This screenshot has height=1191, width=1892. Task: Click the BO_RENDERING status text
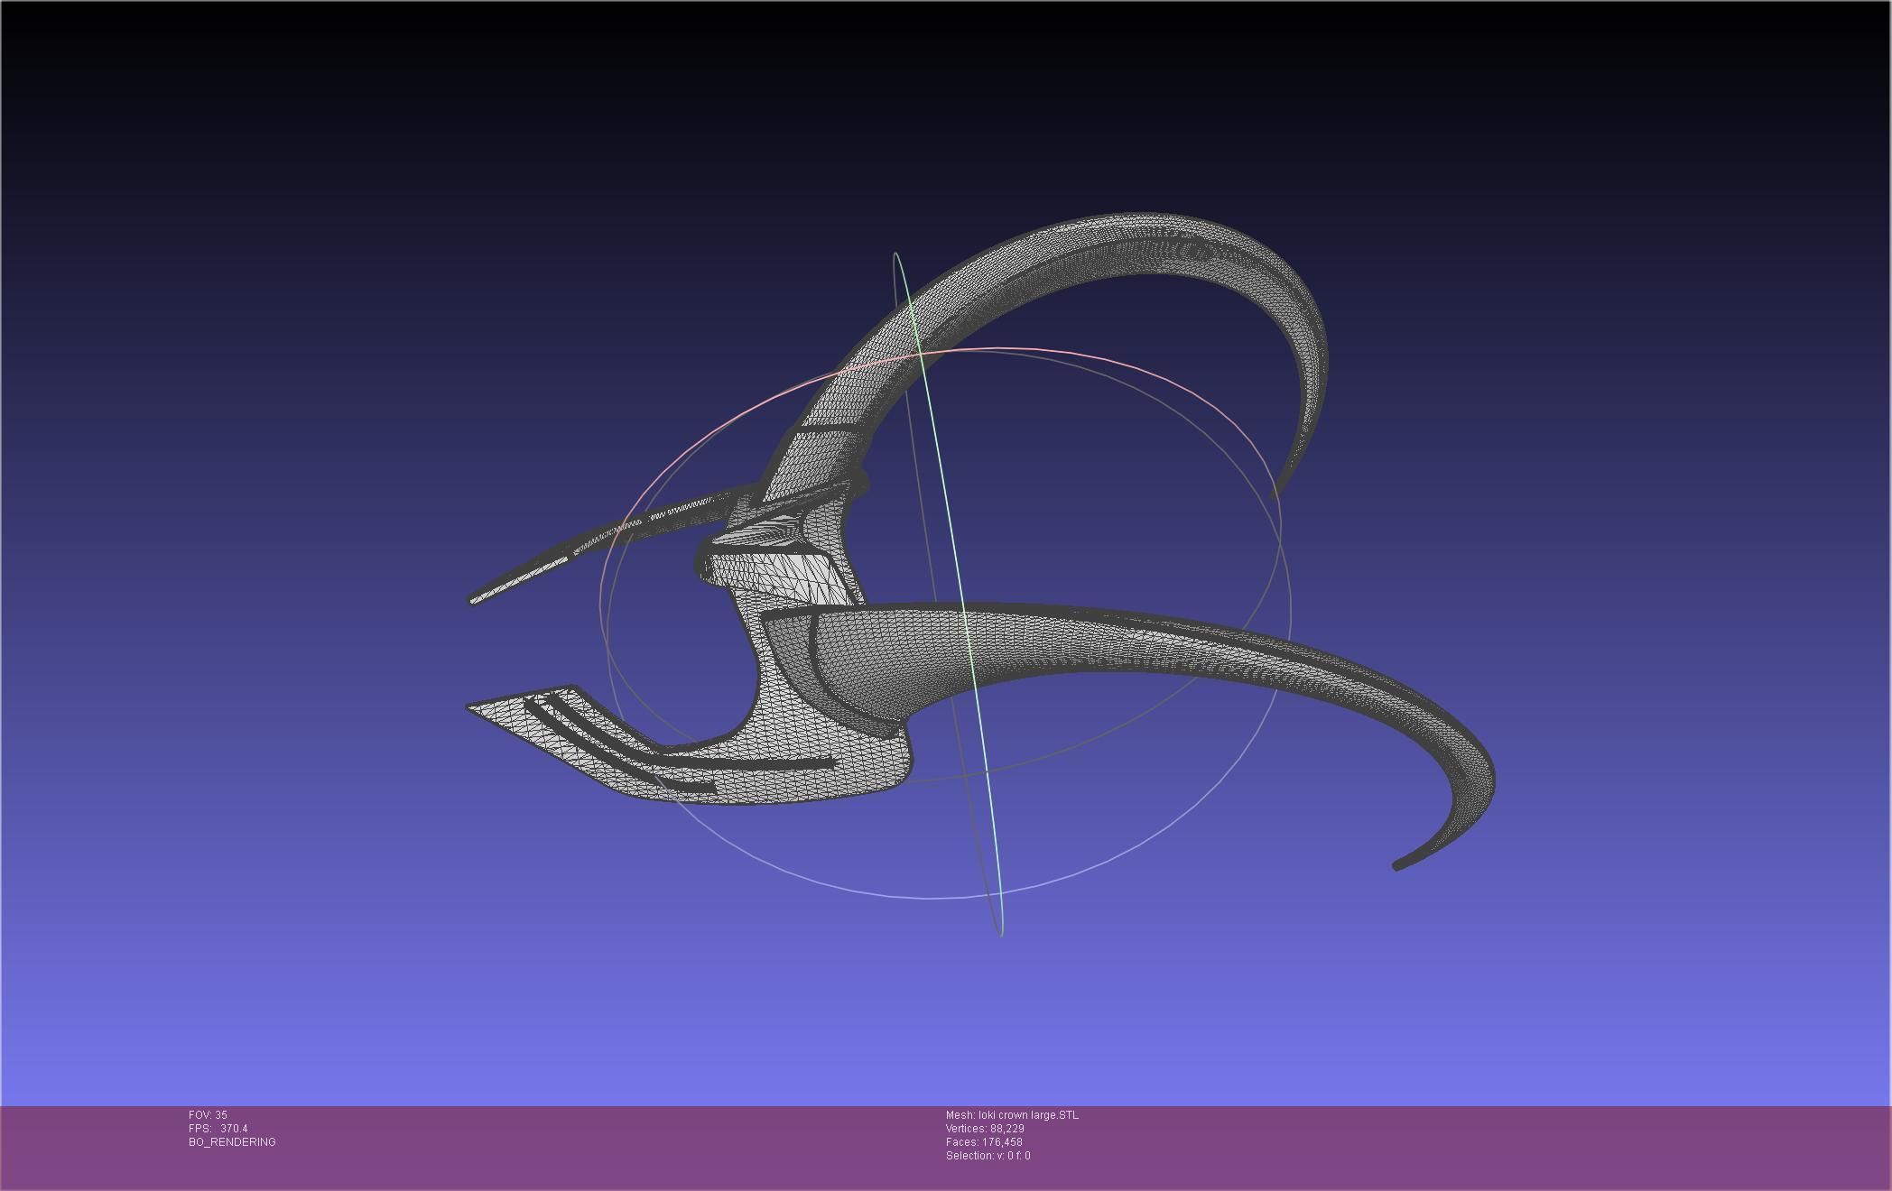click(x=232, y=1142)
